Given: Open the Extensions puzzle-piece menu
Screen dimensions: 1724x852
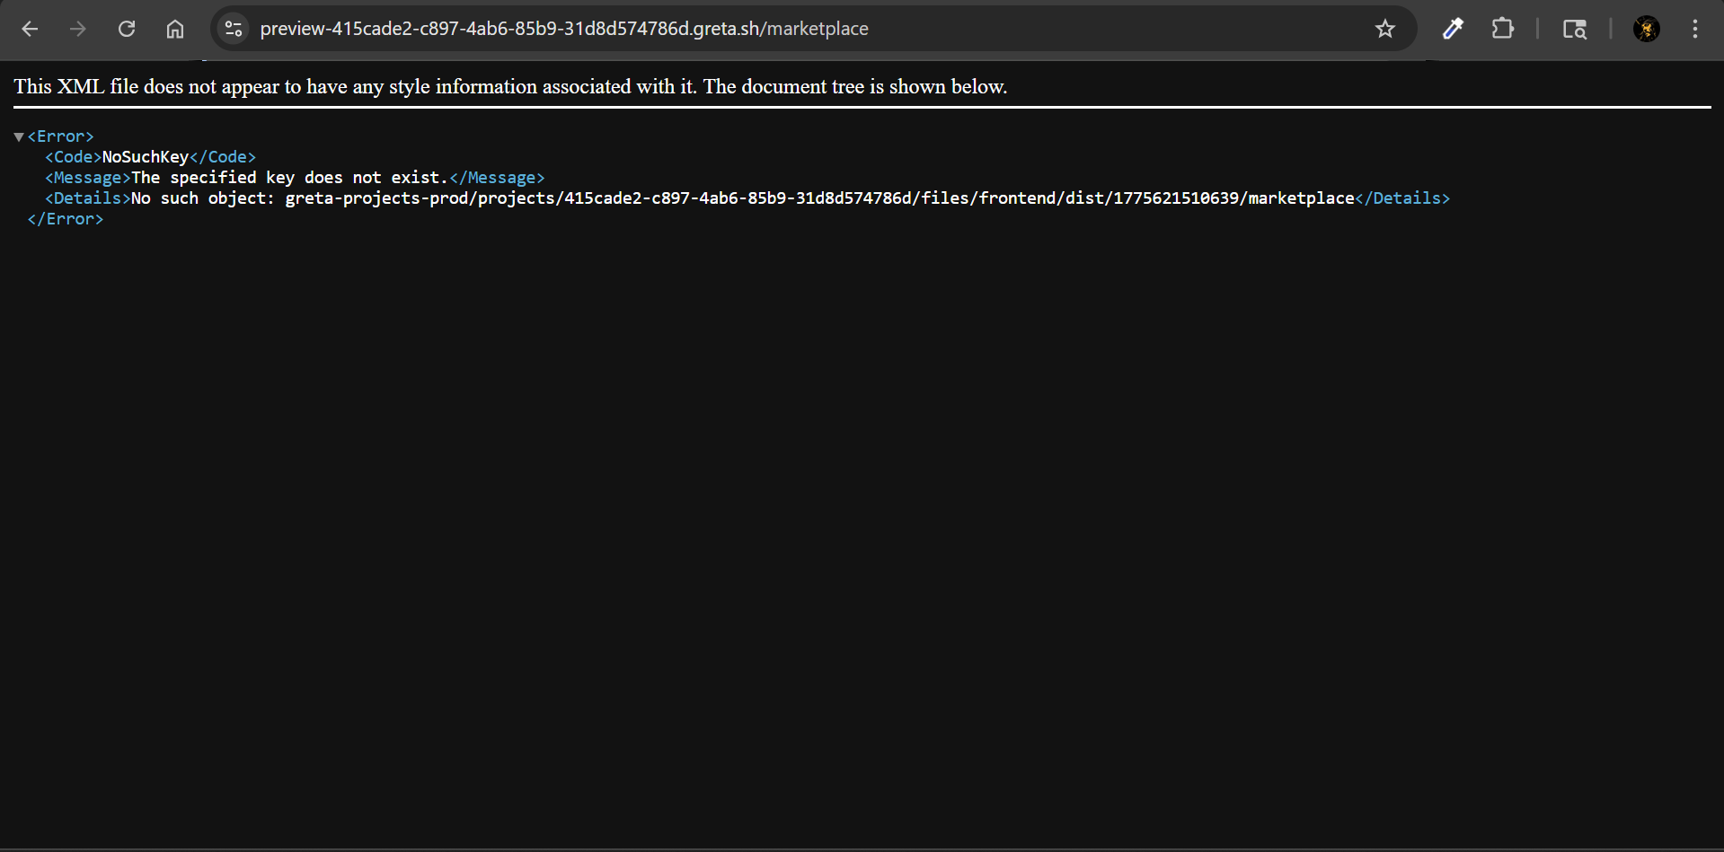Looking at the screenshot, I should (x=1502, y=29).
